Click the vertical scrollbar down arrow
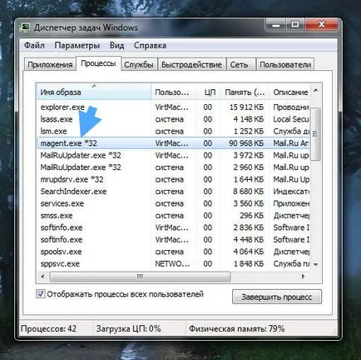This screenshot has height=360, width=361. [316, 264]
